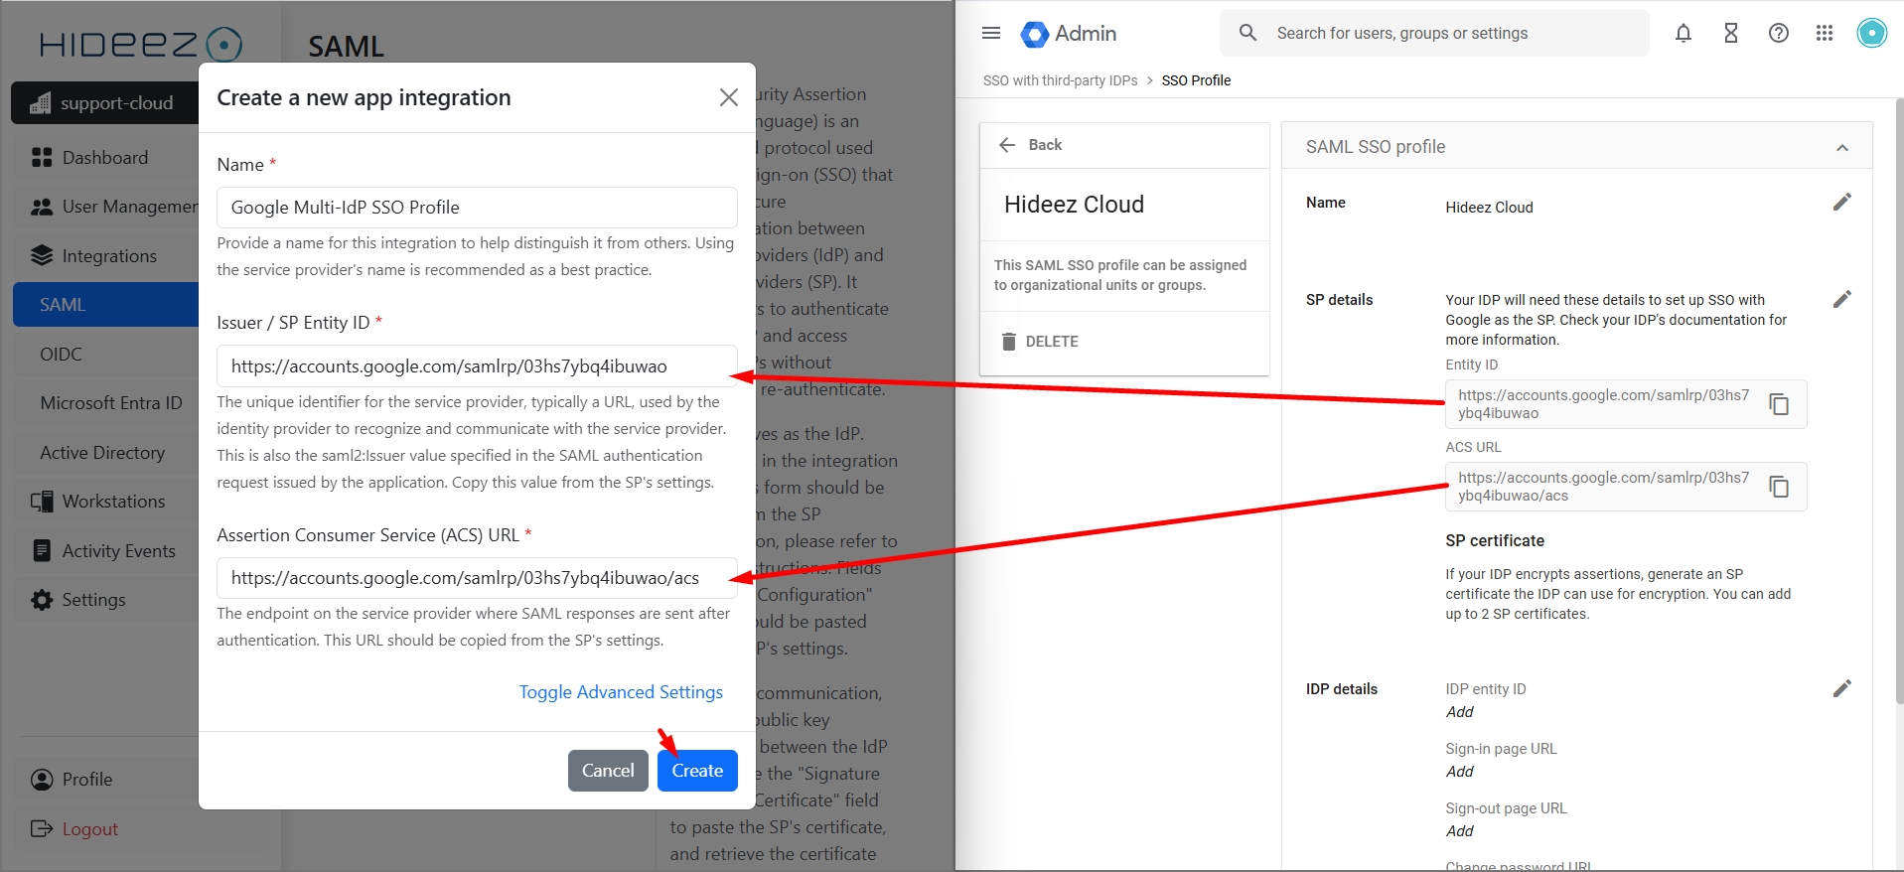Click Add under IDP entity ID
This screenshot has width=1904, height=872.
[x=1459, y=712]
